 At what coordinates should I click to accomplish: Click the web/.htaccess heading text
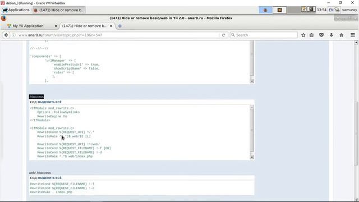click(x=40, y=173)
